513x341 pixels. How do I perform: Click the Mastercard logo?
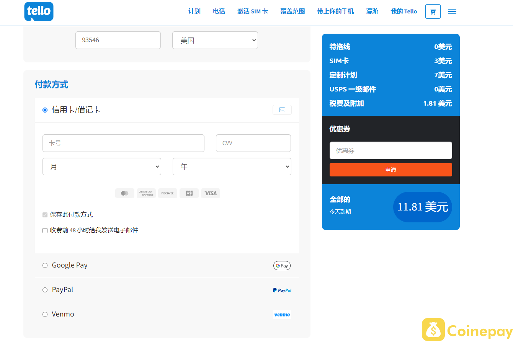click(x=125, y=193)
